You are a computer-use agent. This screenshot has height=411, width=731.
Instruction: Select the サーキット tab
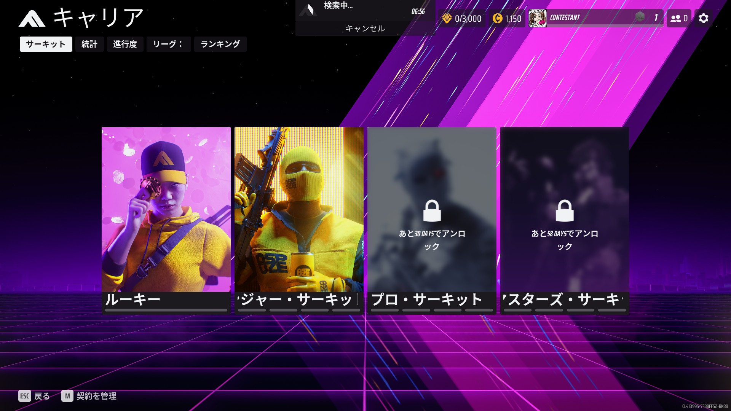pyautogui.click(x=46, y=44)
